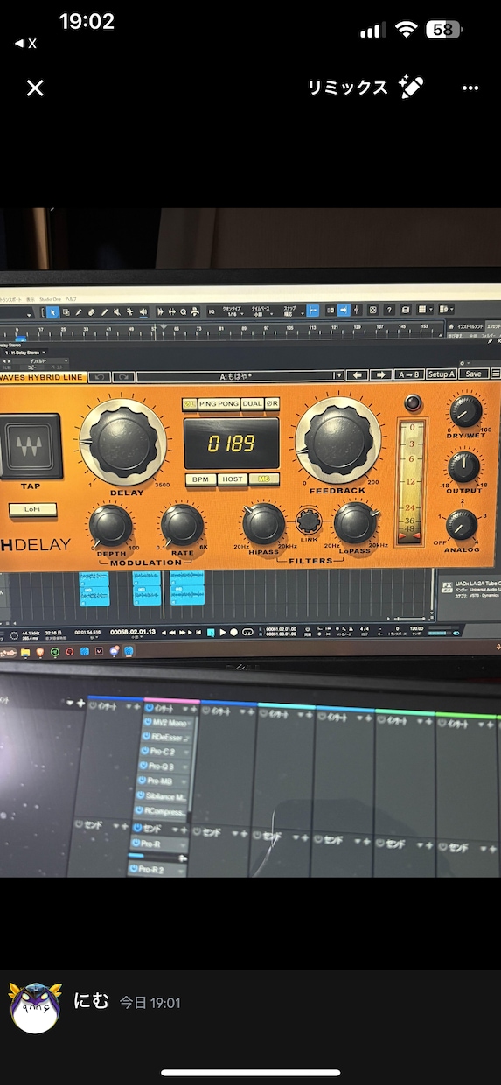Toggle the DUAL delay button
This screenshot has width=501, height=1085.
coord(252,403)
